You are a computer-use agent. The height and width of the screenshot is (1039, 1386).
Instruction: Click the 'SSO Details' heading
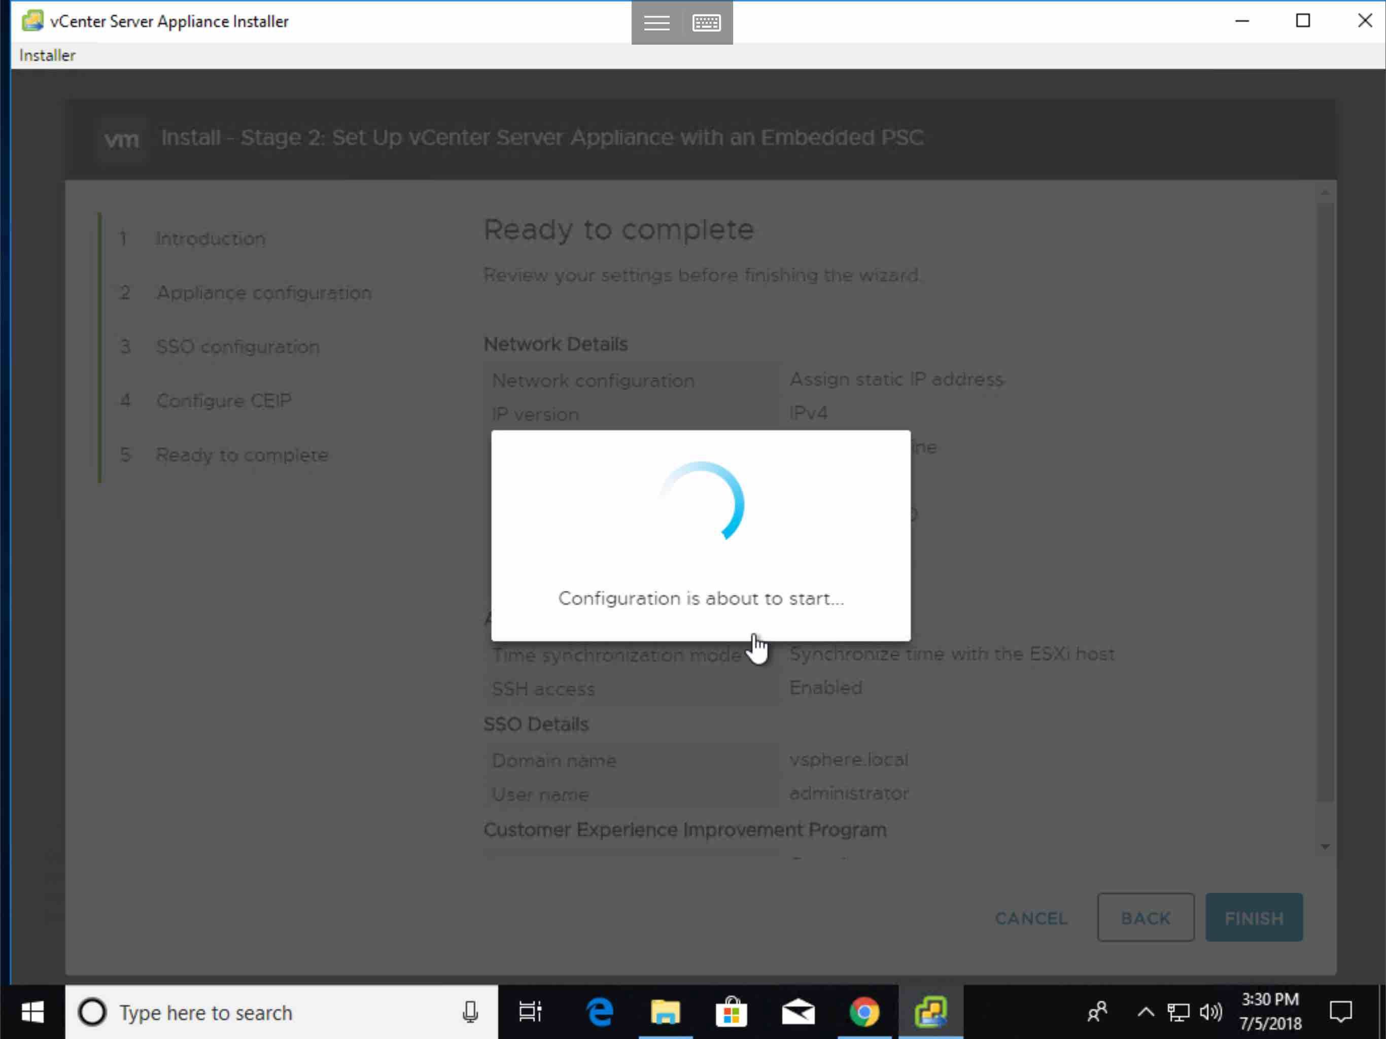536,724
